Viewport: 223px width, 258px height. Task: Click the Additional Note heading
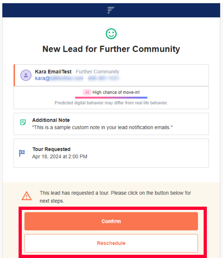pyautogui.click(x=51, y=120)
